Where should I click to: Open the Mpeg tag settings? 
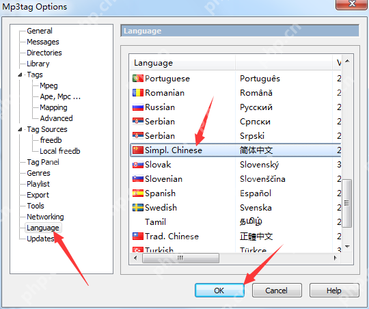pyautogui.click(x=49, y=85)
